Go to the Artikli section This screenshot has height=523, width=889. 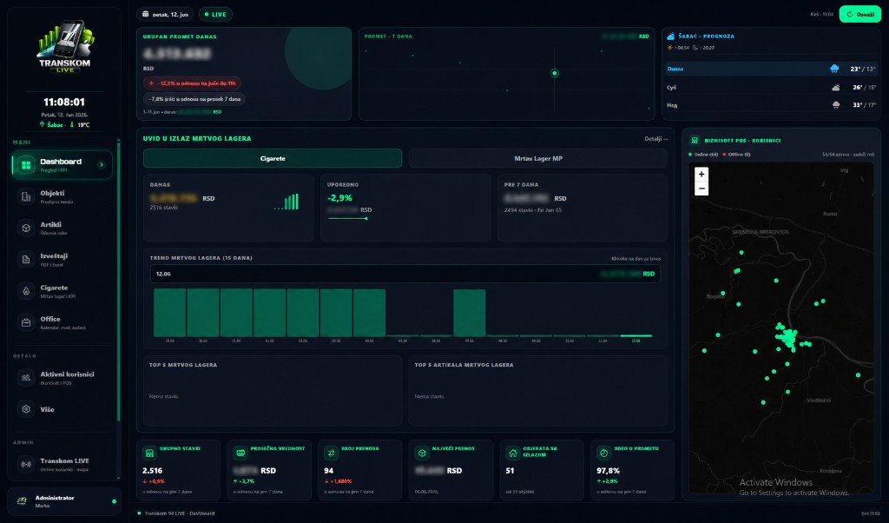click(x=62, y=228)
